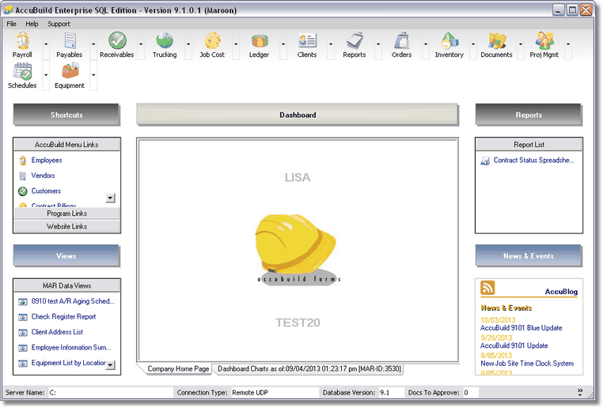Expand the Payables dropdown arrow
Image resolution: width=603 pixels, height=408 pixels.
(93, 44)
